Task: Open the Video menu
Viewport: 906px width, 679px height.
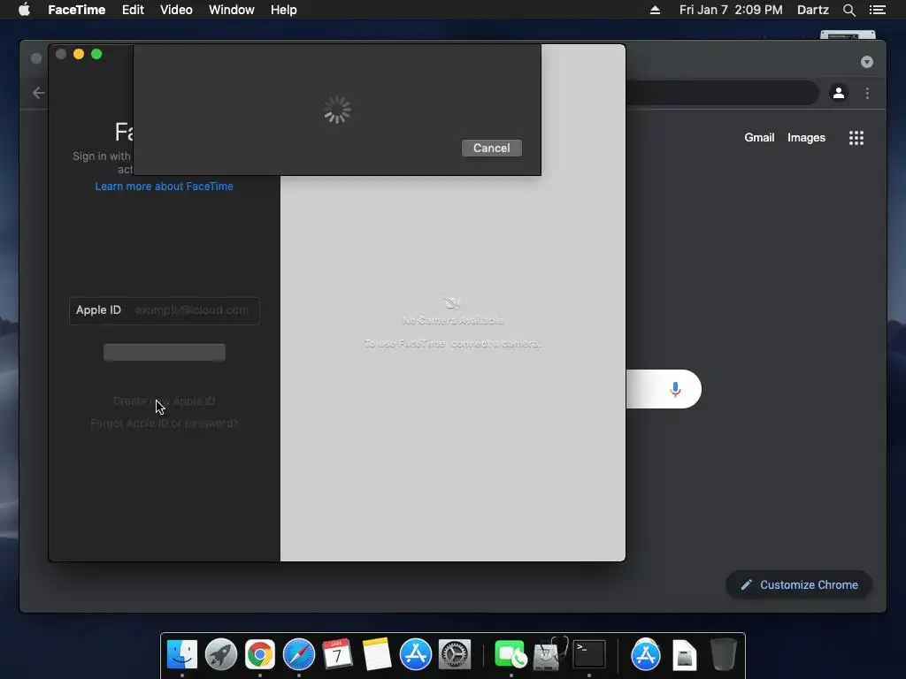Action: point(176,10)
